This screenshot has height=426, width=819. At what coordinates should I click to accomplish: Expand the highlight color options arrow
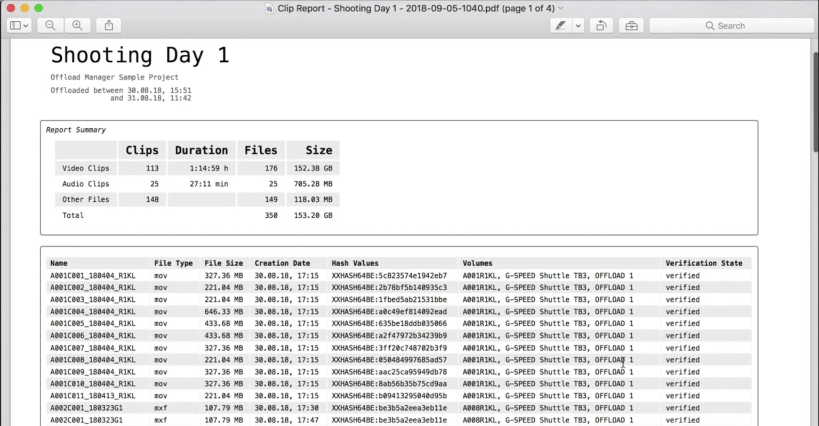[x=579, y=26]
